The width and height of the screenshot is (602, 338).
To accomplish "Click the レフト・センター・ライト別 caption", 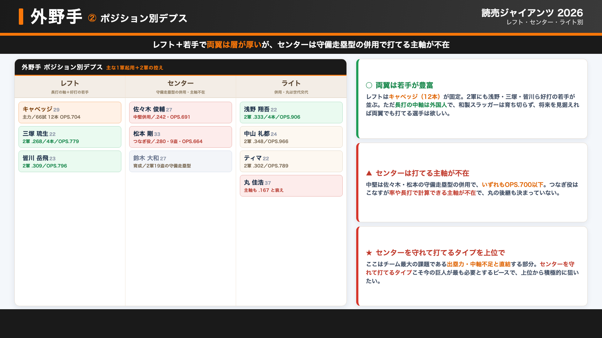I will (545, 22).
